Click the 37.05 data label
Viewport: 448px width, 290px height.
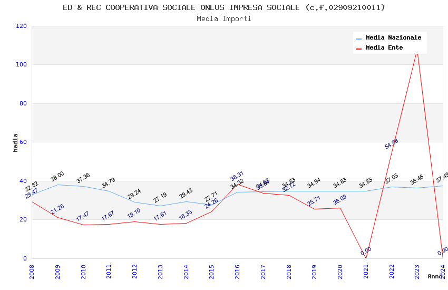point(392,179)
